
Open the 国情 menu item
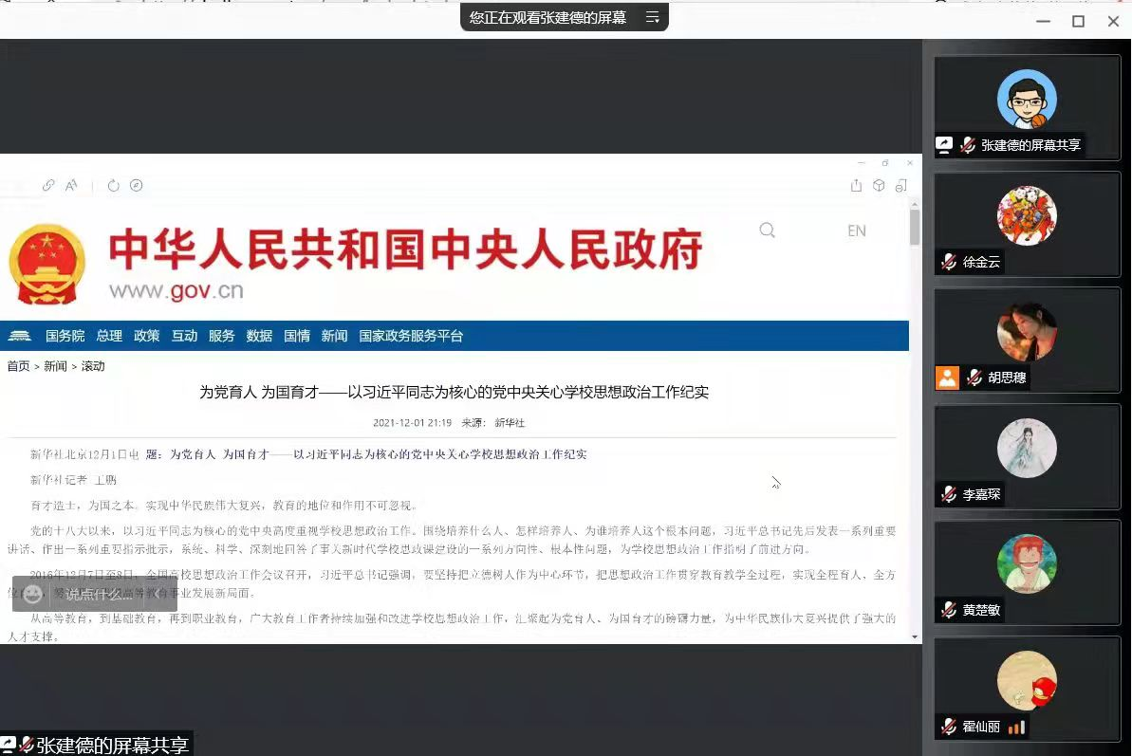pyautogui.click(x=297, y=336)
